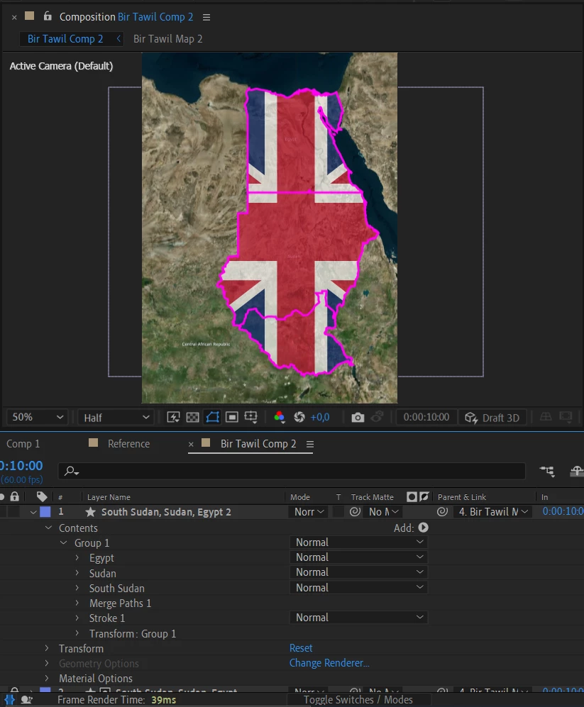Open the Show Channel RGB icon
The width and height of the screenshot is (584, 707).
pyautogui.click(x=280, y=417)
